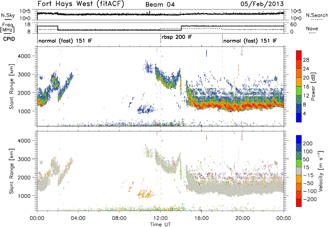Pick the bright blue bottom Power colorbar segment
Screen dimensions: 328x227
(x=299, y=118)
